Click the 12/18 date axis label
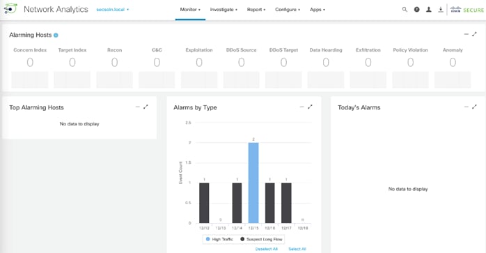The width and height of the screenshot is (486, 253). click(303, 228)
